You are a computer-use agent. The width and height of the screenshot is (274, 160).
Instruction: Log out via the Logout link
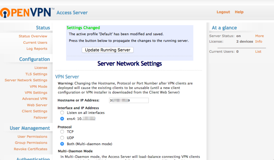tap(223, 12)
